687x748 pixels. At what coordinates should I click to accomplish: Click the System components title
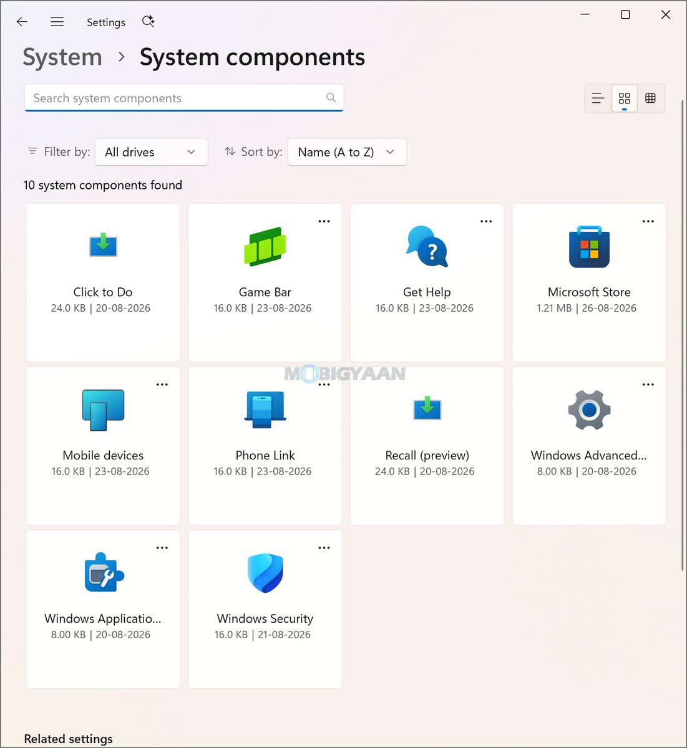pyautogui.click(x=252, y=57)
